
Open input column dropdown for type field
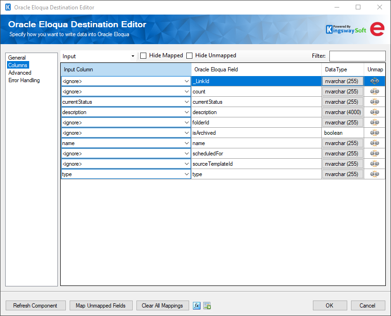tap(186, 174)
